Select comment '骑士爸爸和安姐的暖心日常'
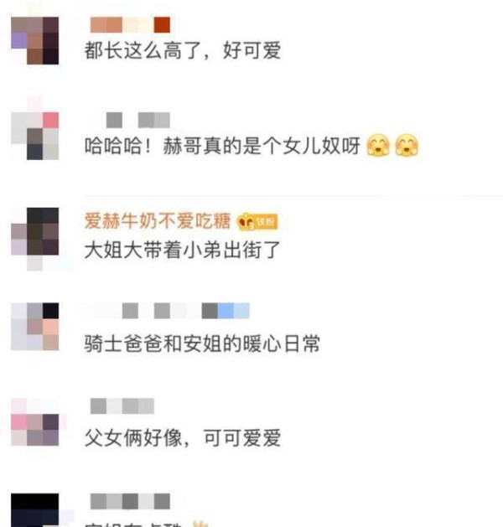The height and width of the screenshot is (527, 503). 202,344
